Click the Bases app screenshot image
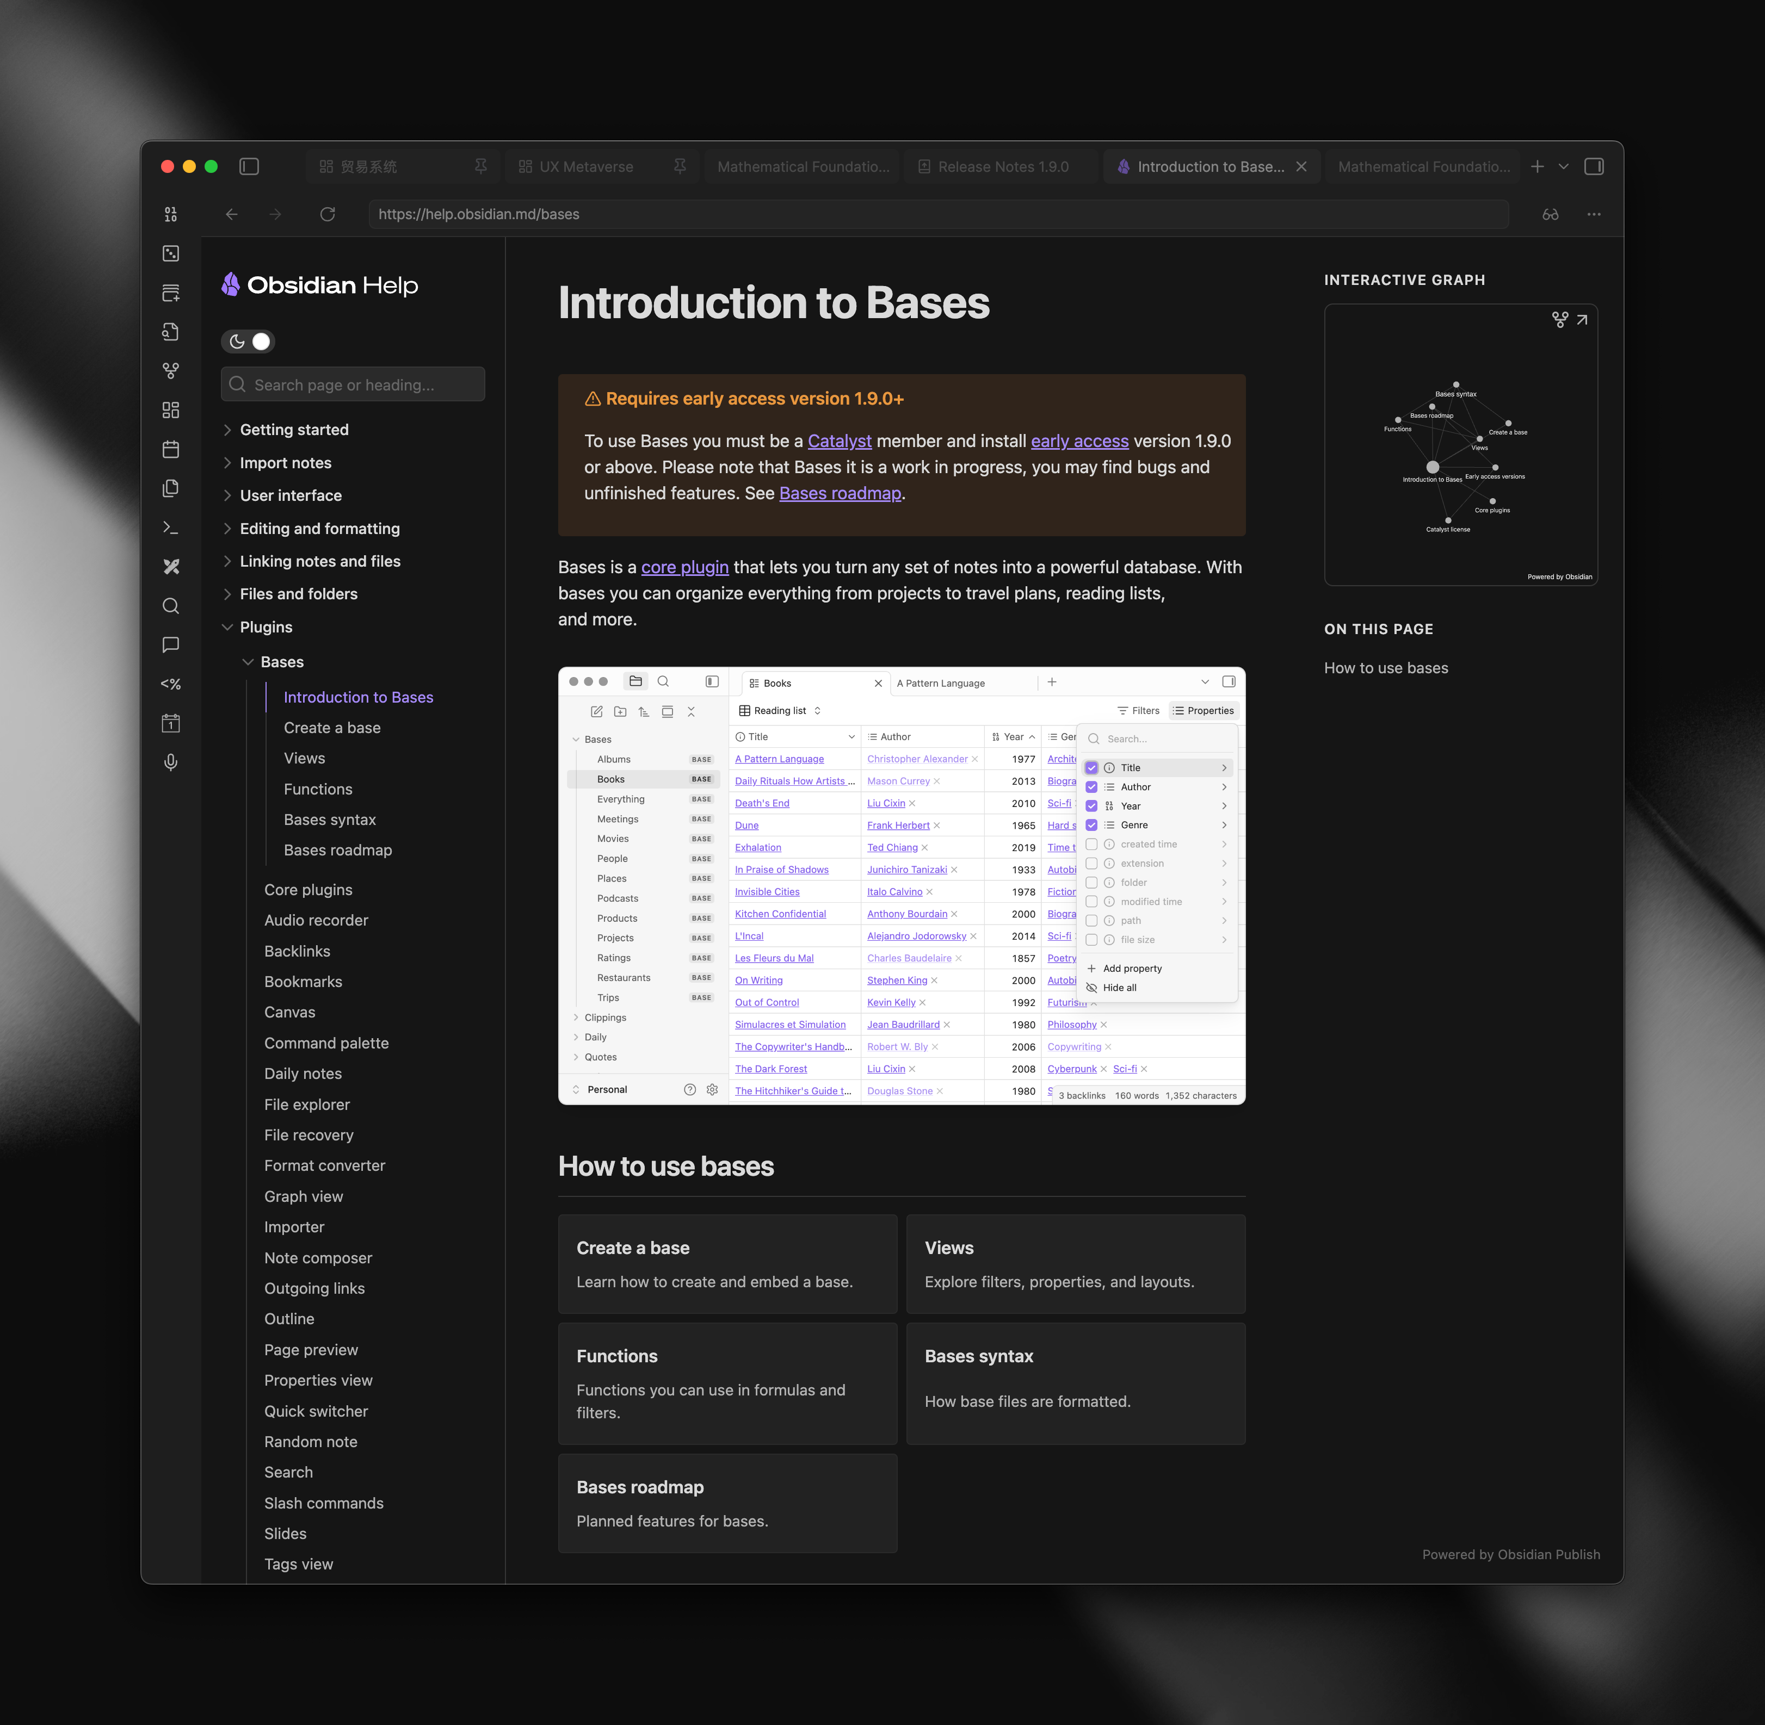The image size is (1765, 1725). [x=901, y=886]
